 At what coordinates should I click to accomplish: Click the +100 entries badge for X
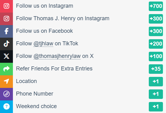tap(156, 56)
